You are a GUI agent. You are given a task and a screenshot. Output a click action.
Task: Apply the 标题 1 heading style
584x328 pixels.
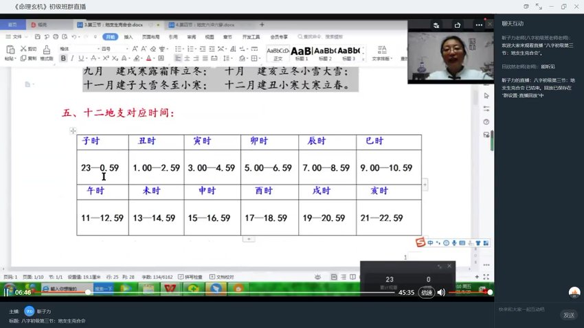click(302, 54)
